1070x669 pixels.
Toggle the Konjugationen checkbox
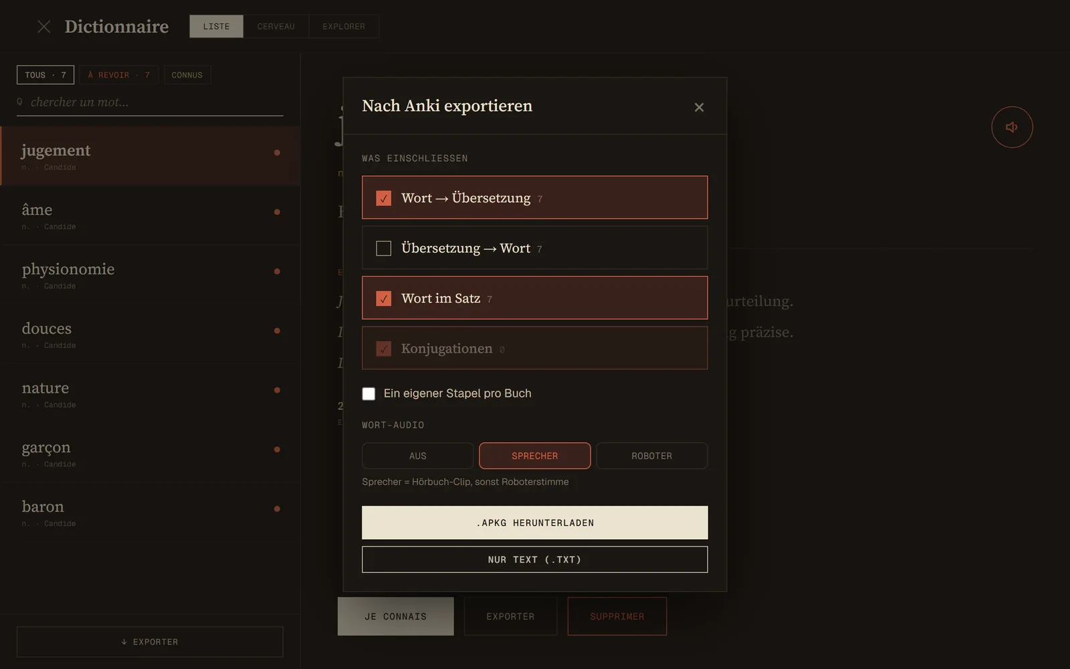384,349
